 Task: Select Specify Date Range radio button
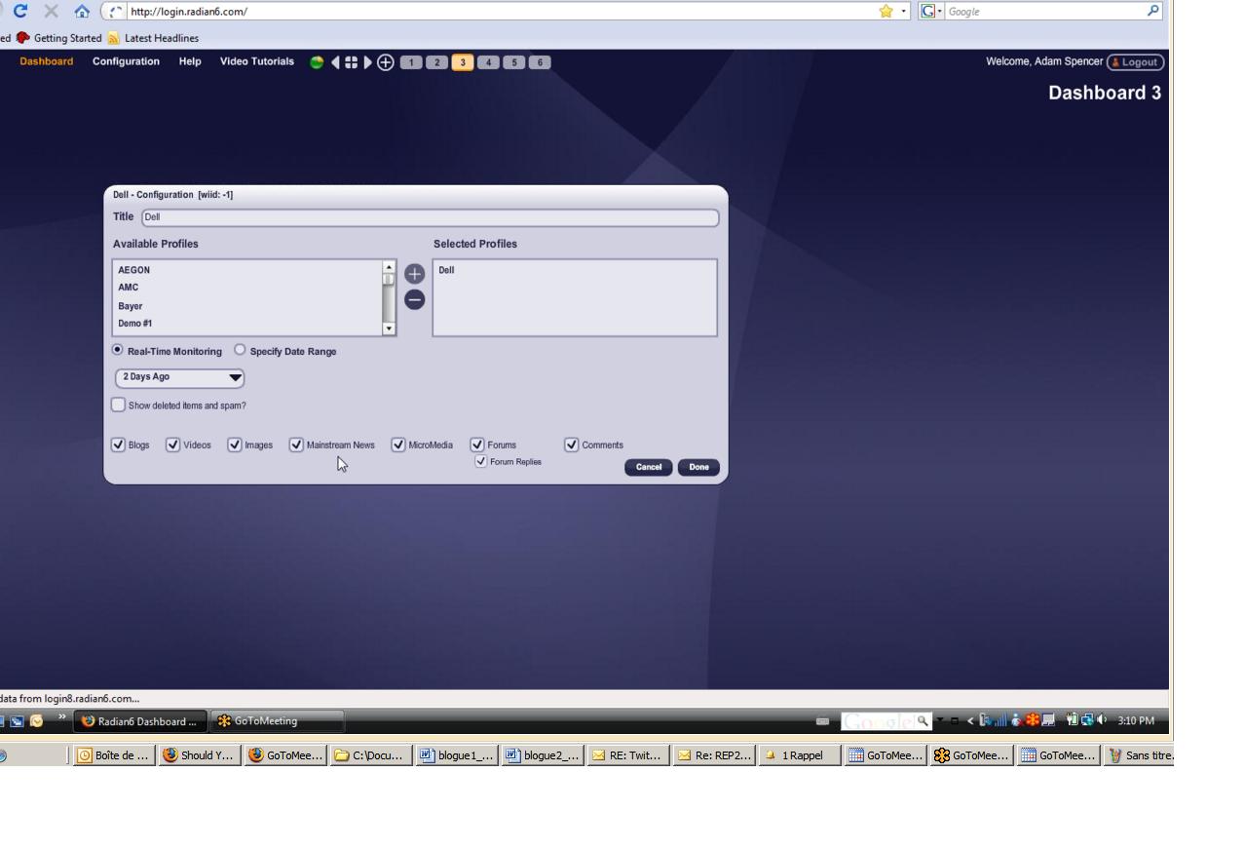(240, 350)
